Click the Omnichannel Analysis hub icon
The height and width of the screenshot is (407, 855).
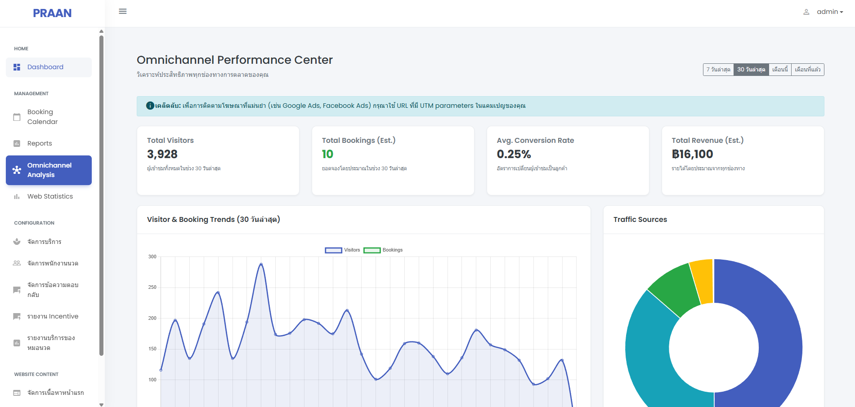pos(17,170)
